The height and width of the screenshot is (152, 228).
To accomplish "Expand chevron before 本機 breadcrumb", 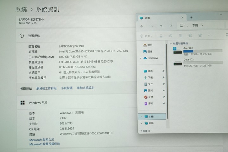I will pyautogui.click(x=188, y=26).
